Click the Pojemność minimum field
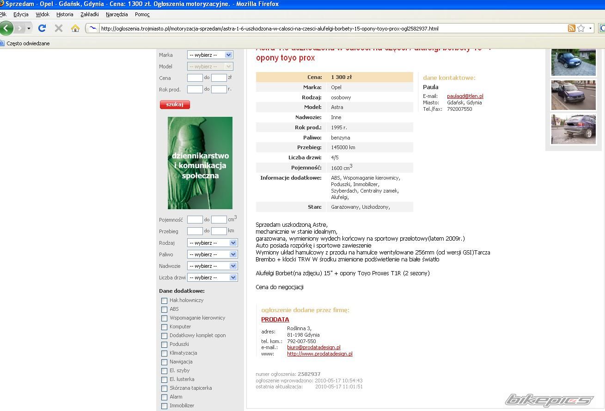The width and height of the screenshot is (605, 411). tap(195, 219)
